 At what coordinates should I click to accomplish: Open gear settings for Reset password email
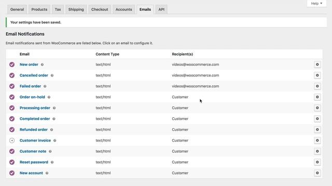[317, 162]
